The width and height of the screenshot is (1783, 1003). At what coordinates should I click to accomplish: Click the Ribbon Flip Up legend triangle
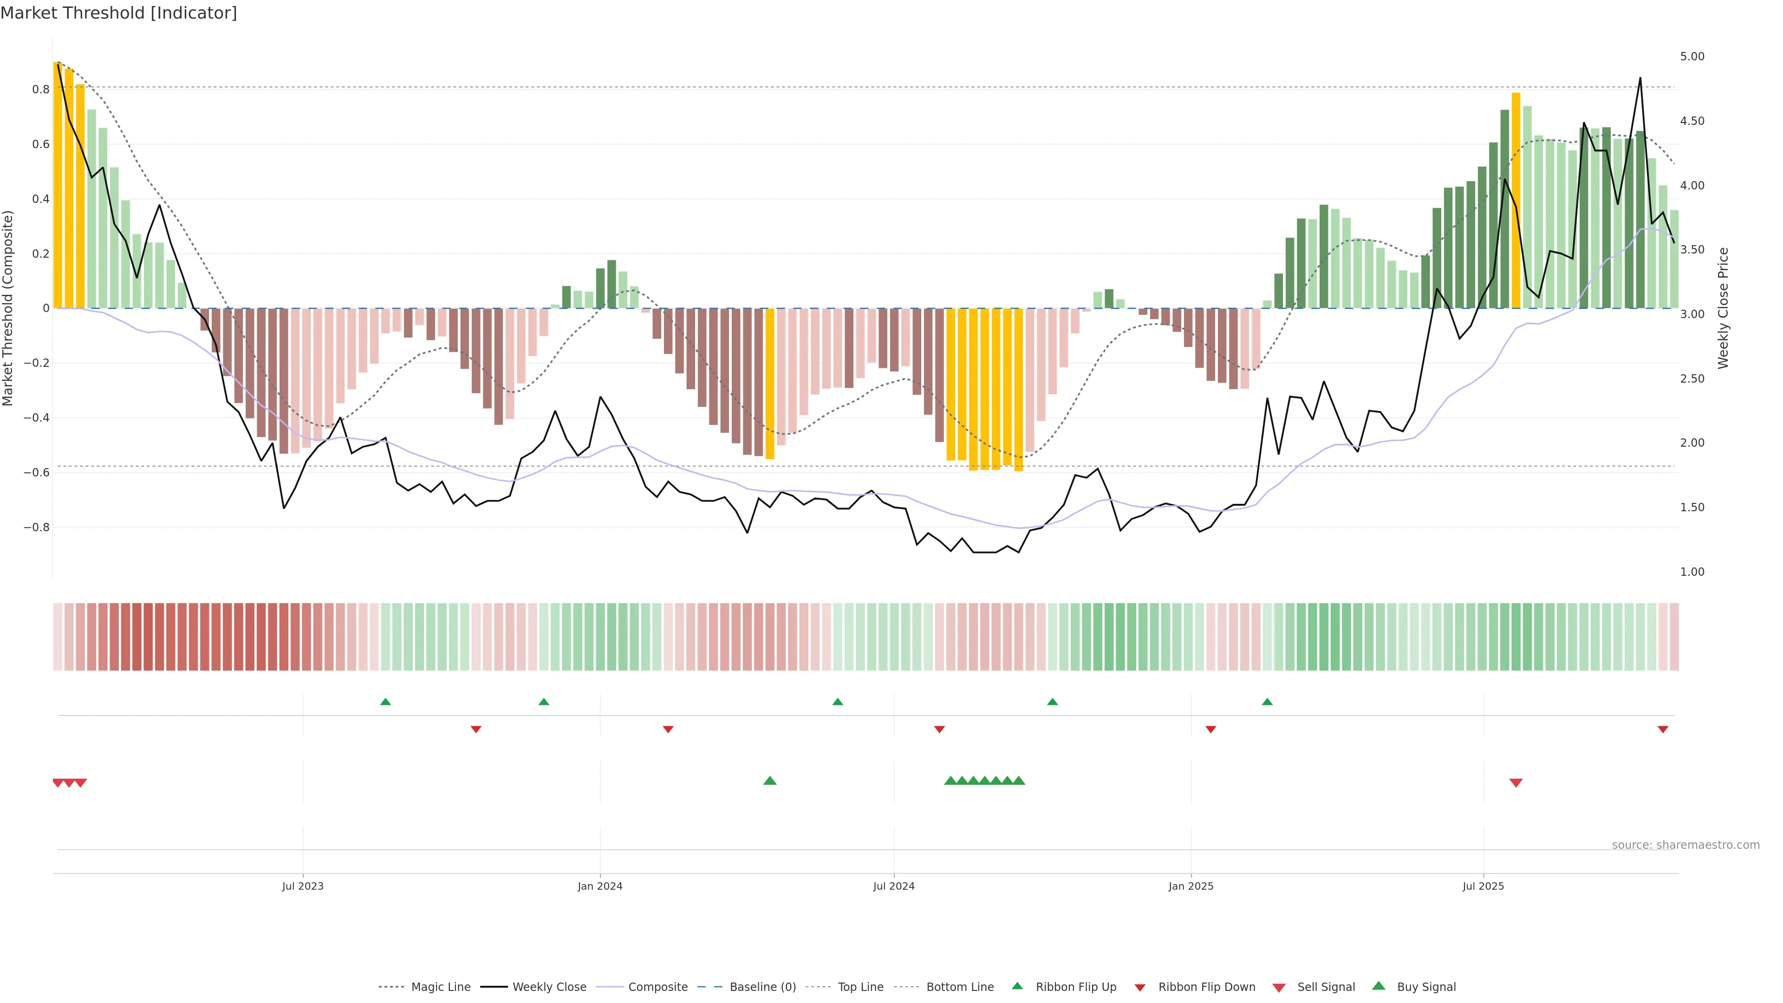coord(1017,986)
